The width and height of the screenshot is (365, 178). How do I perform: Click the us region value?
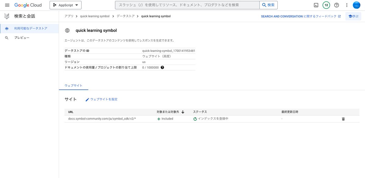tap(144, 62)
